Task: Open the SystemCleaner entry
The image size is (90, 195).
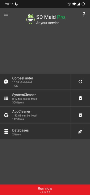Action: [35, 98]
